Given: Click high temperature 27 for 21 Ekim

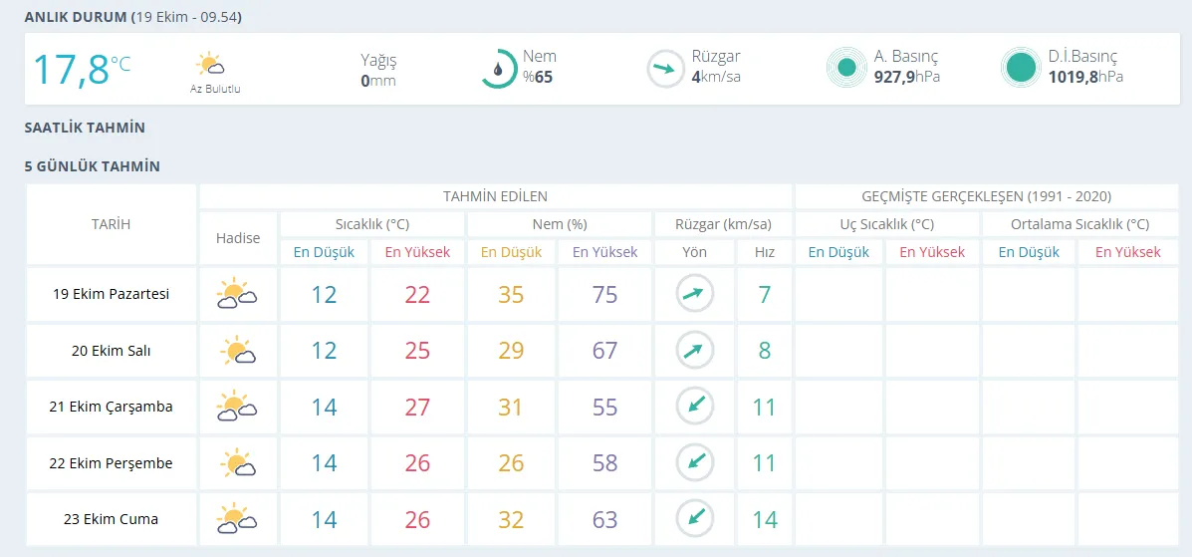Looking at the screenshot, I should [x=417, y=408].
